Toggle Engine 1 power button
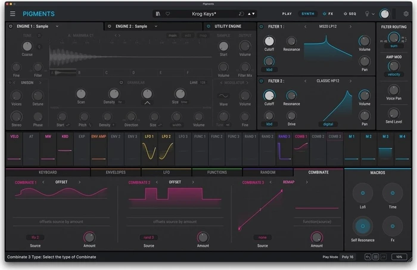The image size is (417, 270). [x=11, y=26]
